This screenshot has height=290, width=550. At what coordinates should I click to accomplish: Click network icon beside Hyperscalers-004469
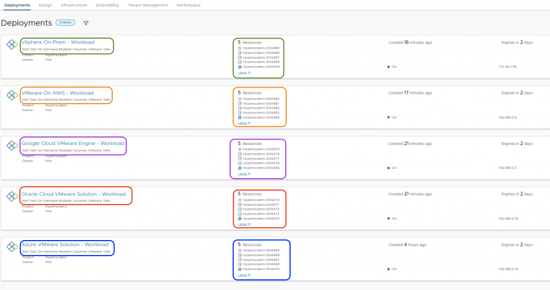[240, 250]
